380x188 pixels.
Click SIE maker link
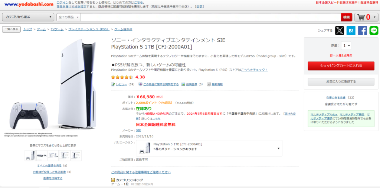(x=138, y=130)
